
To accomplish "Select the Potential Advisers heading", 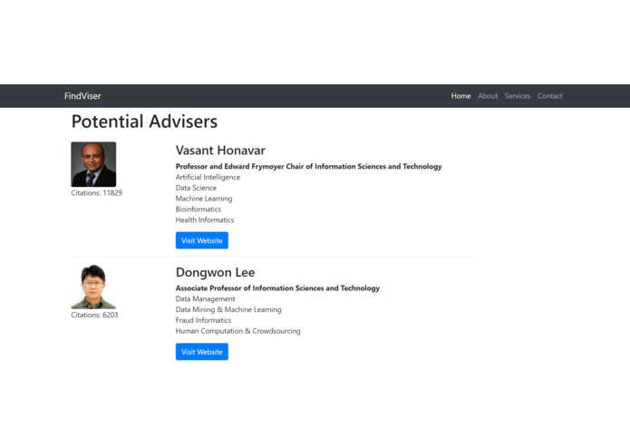I will click(x=144, y=122).
